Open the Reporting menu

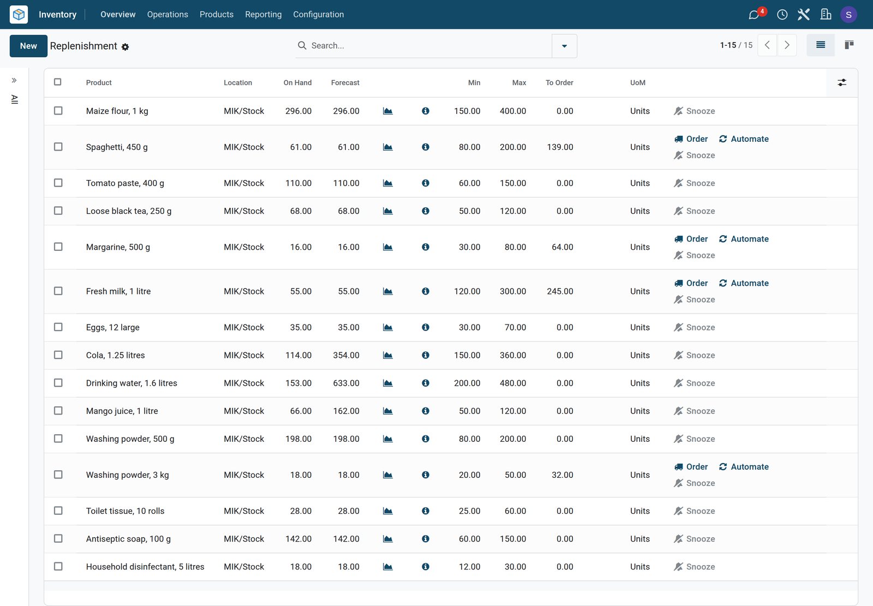264,15
